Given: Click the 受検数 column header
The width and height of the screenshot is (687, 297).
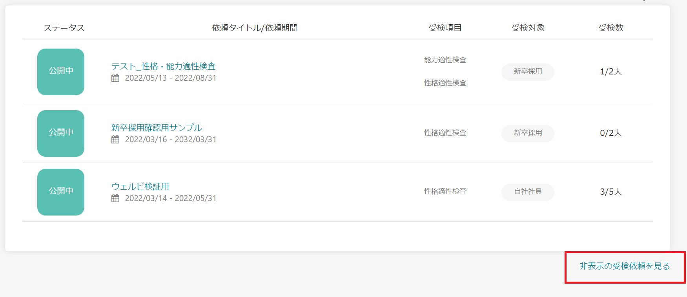Looking at the screenshot, I should pos(610,28).
